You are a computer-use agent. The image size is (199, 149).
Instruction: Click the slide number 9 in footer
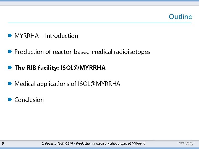3,143
